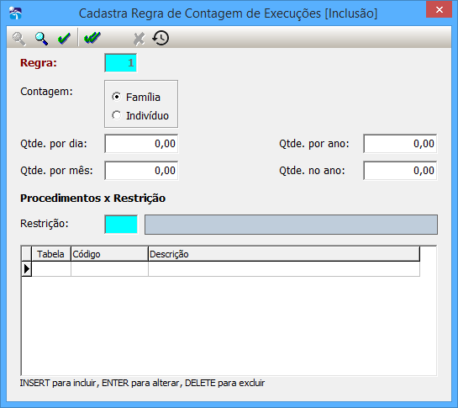Click the Qtde. por mês field

point(141,171)
